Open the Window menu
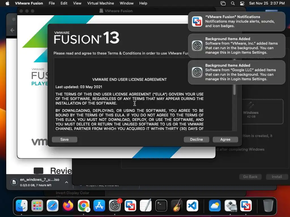This screenshot has height=217, width=290. coord(127,3)
